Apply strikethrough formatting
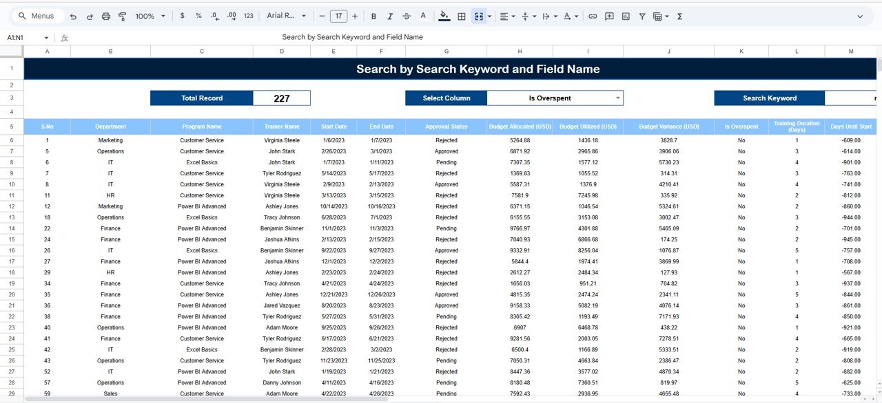Image resolution: width=882 pixels, height=403 pixels. (x=406, y=16)
